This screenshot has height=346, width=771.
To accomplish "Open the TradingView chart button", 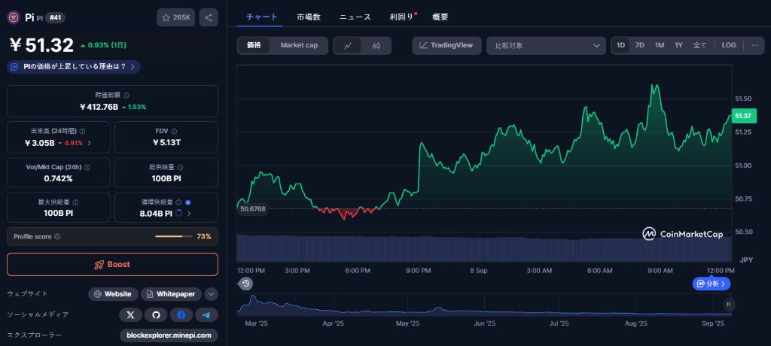I will coord(446,45).
